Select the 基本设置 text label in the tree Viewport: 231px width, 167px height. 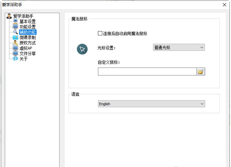click(27, 22)
